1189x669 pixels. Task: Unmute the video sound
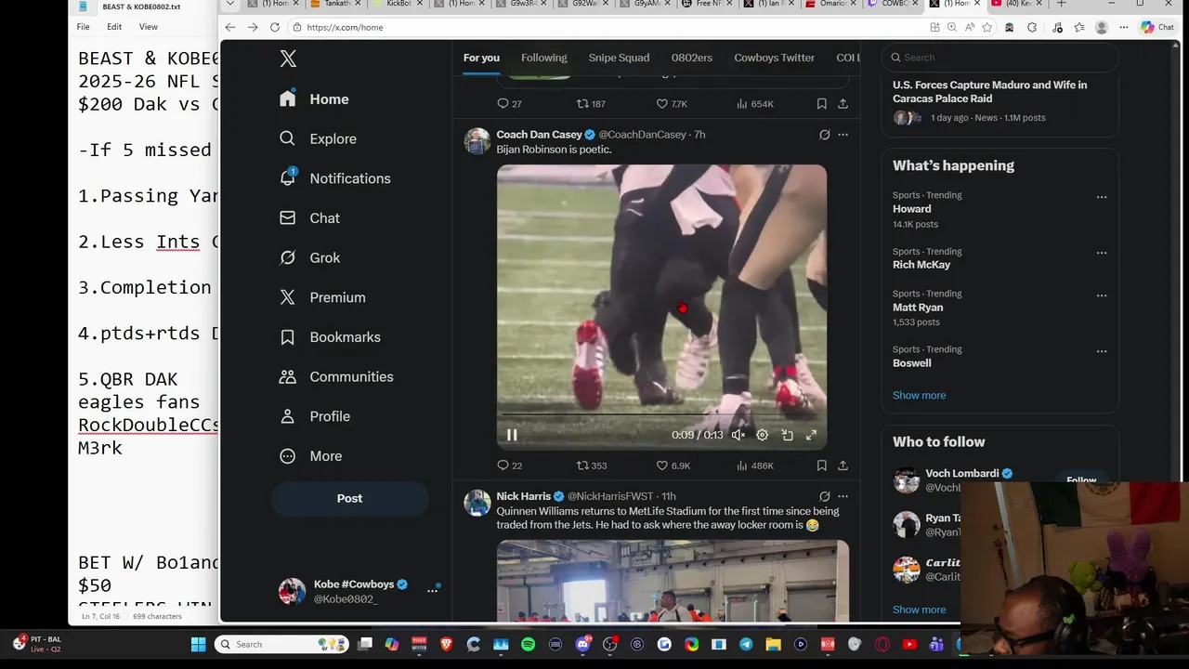[738, 435]
